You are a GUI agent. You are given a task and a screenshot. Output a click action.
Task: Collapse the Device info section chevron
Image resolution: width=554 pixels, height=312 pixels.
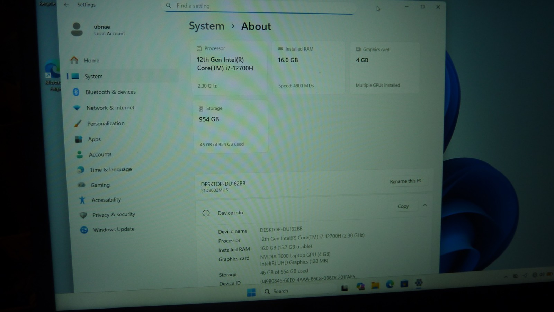[425, 205]
